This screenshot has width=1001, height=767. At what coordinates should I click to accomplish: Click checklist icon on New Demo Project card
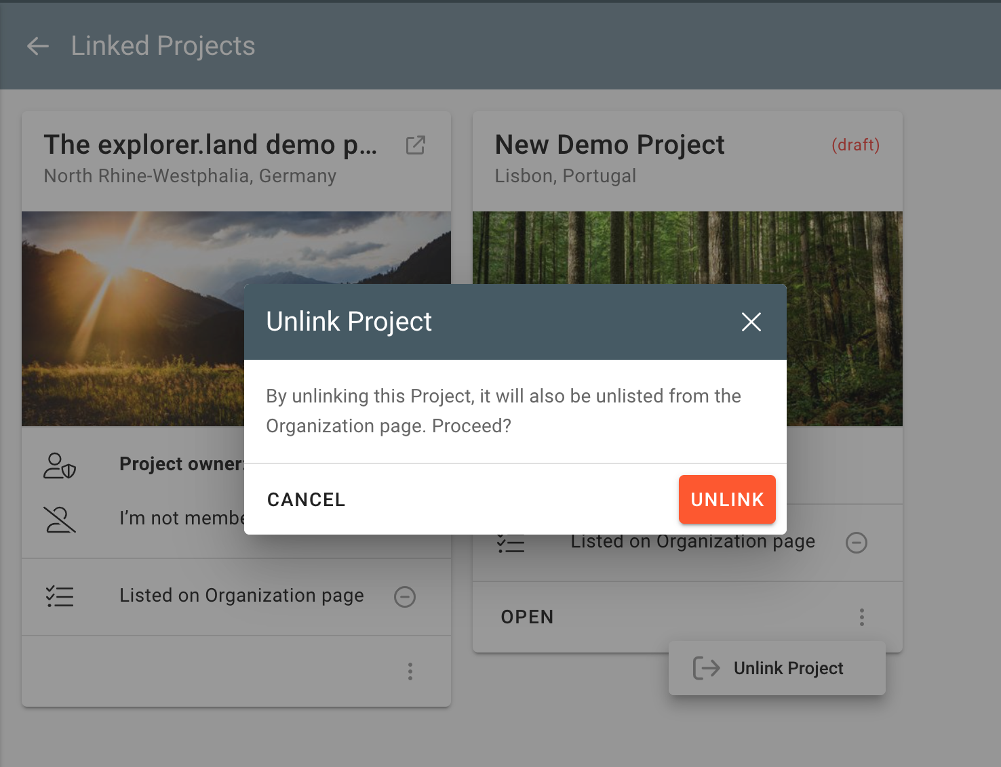511,543
